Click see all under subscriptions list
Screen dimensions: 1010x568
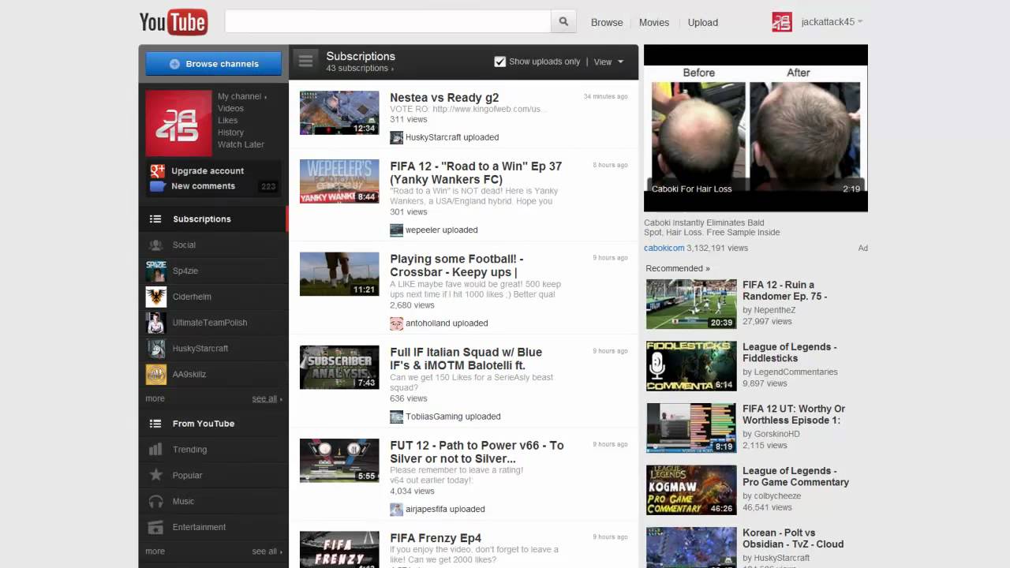coord(267,399)
